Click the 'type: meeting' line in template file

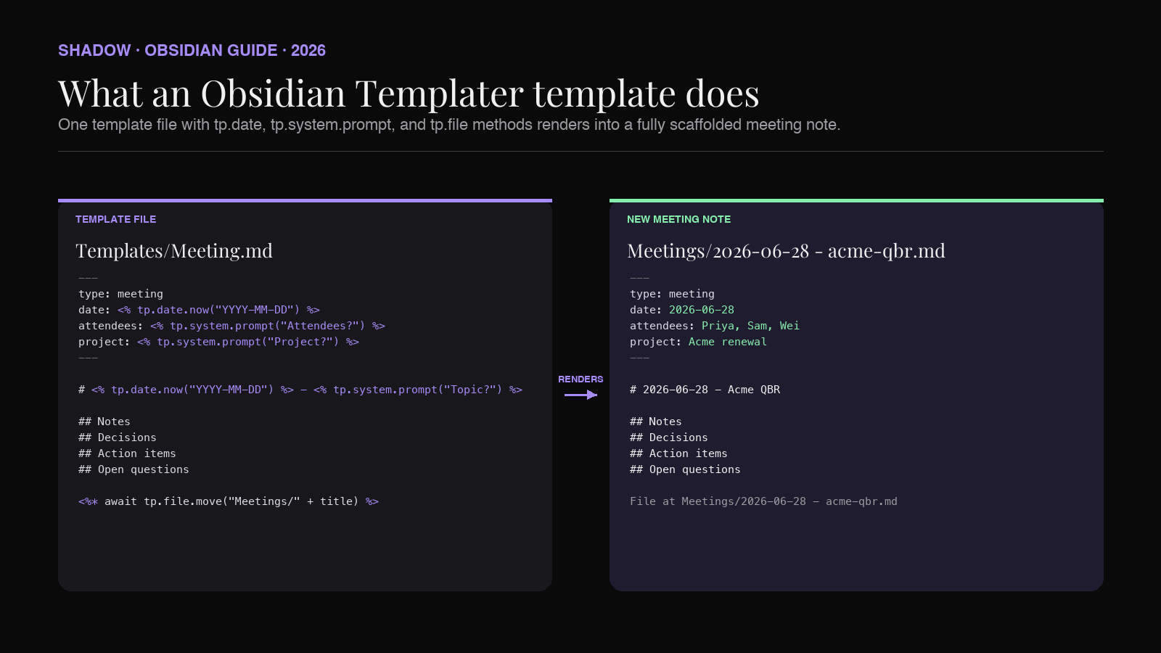[120, 294]
